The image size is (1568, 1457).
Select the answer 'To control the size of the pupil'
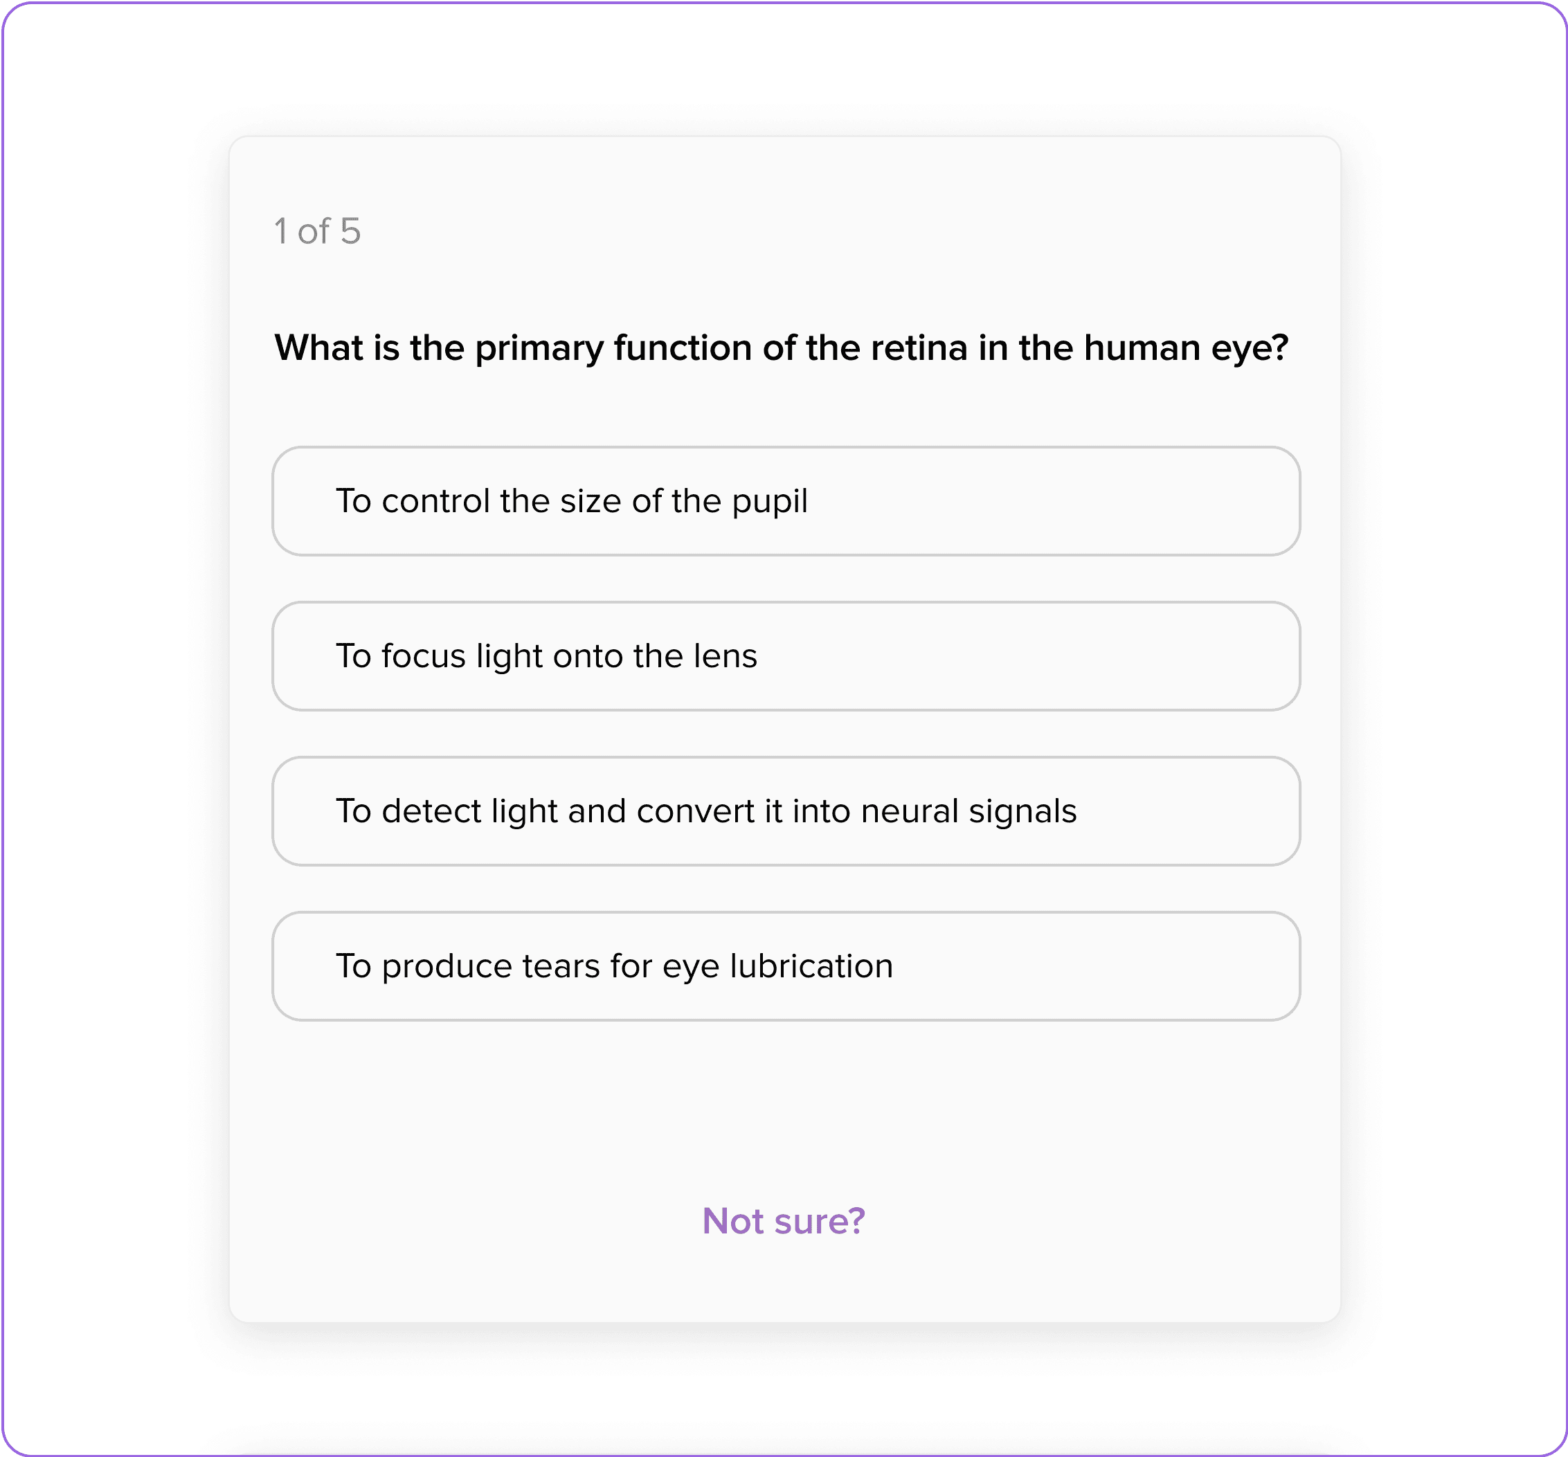(x=784, y=501)
